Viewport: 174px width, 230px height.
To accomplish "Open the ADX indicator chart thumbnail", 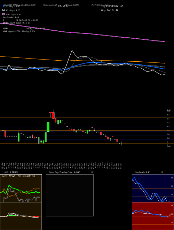I will 21,188.
